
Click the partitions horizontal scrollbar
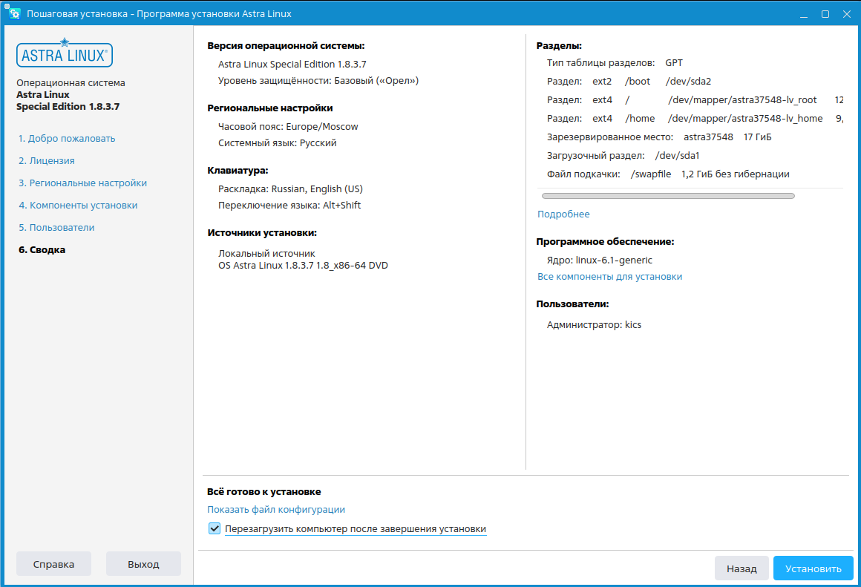tap(668, 196)
